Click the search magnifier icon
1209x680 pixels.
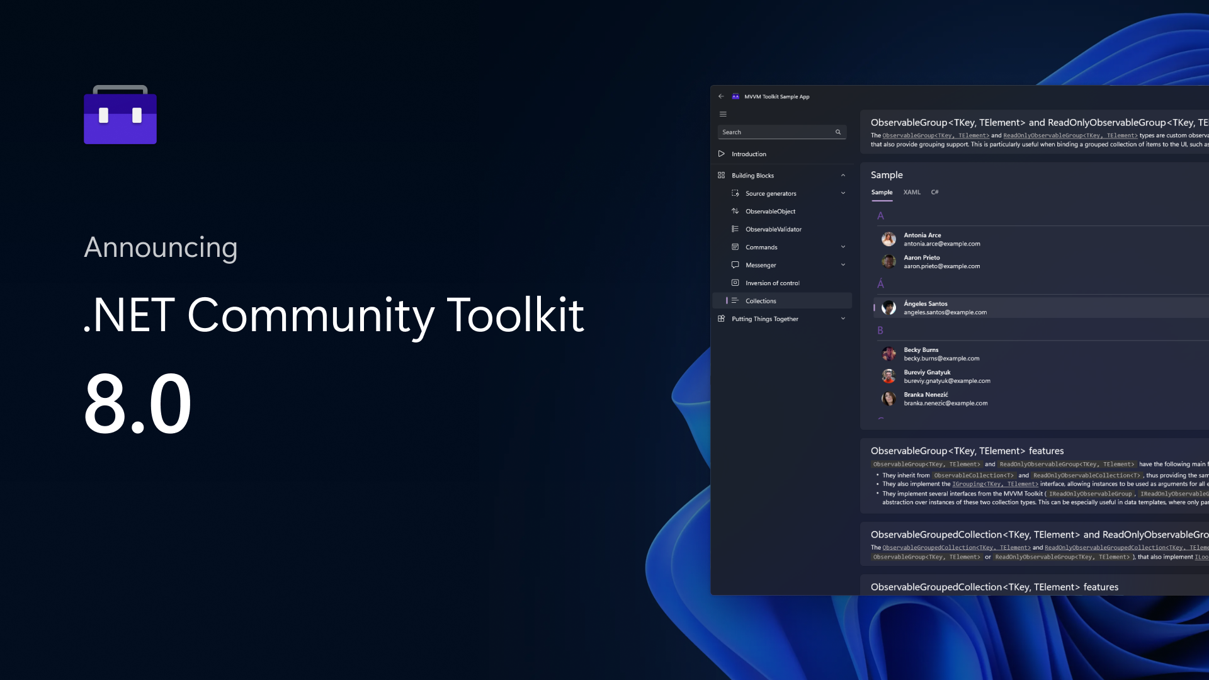coord(838,132)
